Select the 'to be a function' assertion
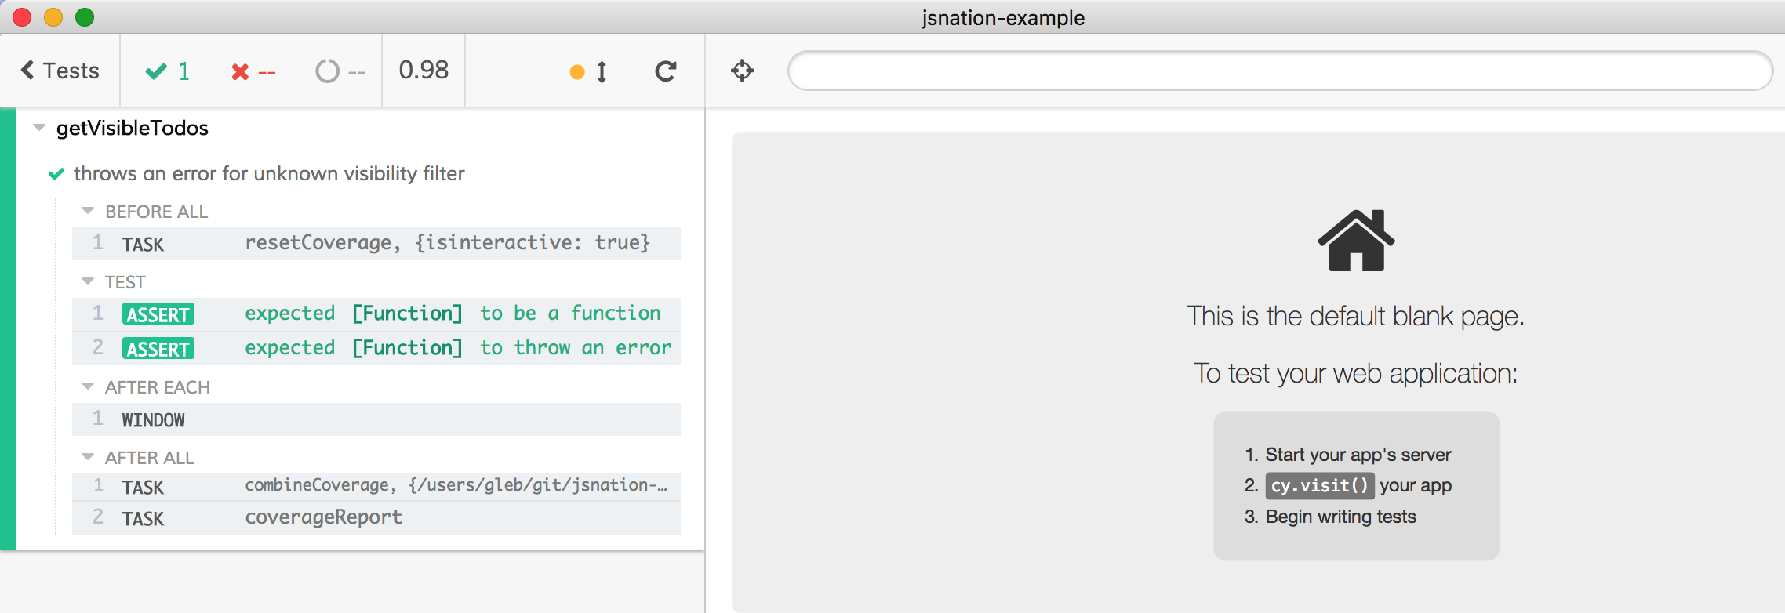1785x613 pixels. pos(376,314)
